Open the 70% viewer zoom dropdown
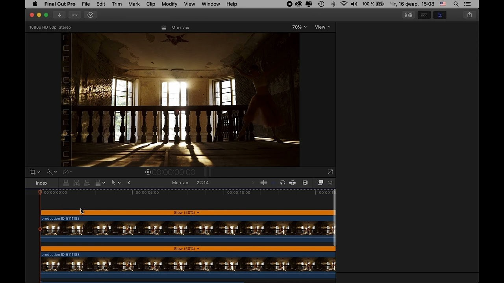504x283 pixels. pyautogui.click(x=299, y=27)
